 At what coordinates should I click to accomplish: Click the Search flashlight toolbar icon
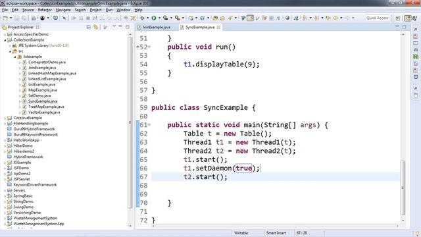click(230, 18)
